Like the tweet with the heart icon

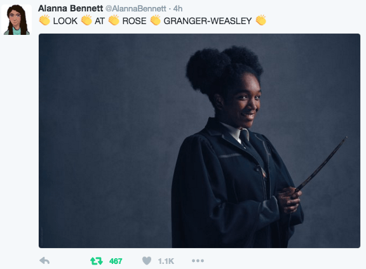pos(147,261)
